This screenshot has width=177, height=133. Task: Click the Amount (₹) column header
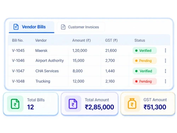[81, 40]
